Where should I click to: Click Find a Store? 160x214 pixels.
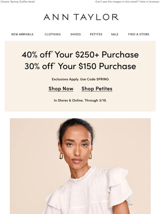[139, 34]
